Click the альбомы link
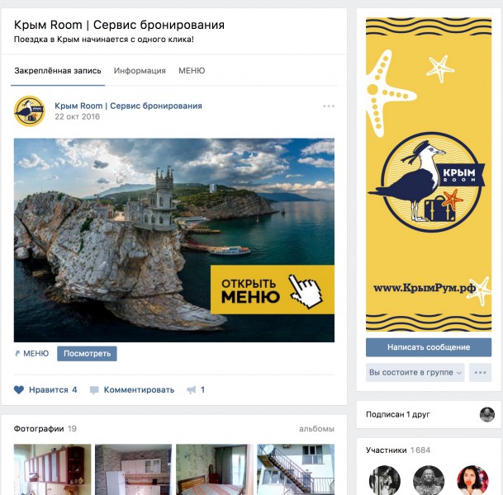The width and height of the screenshot is (503, 495). (316, 429)
